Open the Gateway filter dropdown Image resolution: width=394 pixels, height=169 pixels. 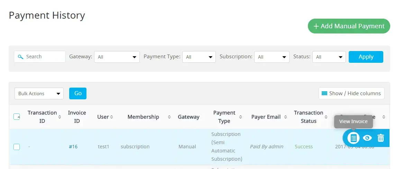(x=117, y=57)
